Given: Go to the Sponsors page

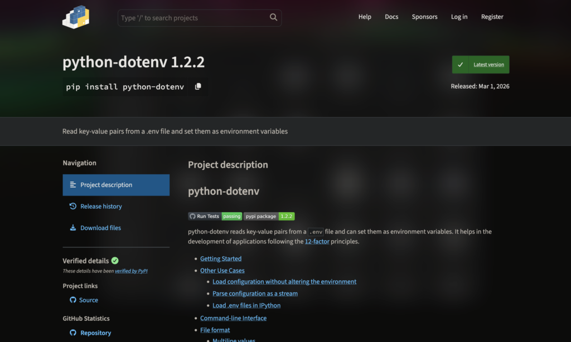Looking at the screenshot, I should (424, 17).
